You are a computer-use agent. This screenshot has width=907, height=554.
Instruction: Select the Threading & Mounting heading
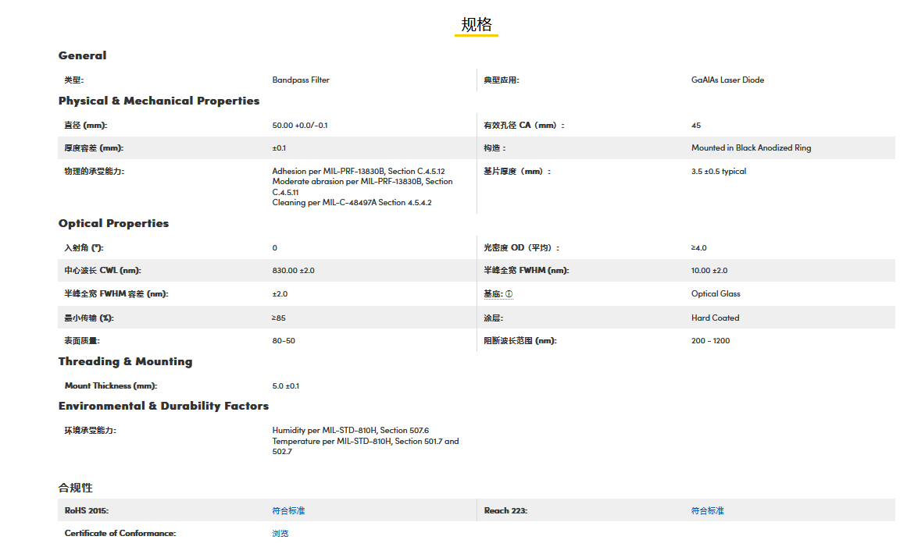125,361
